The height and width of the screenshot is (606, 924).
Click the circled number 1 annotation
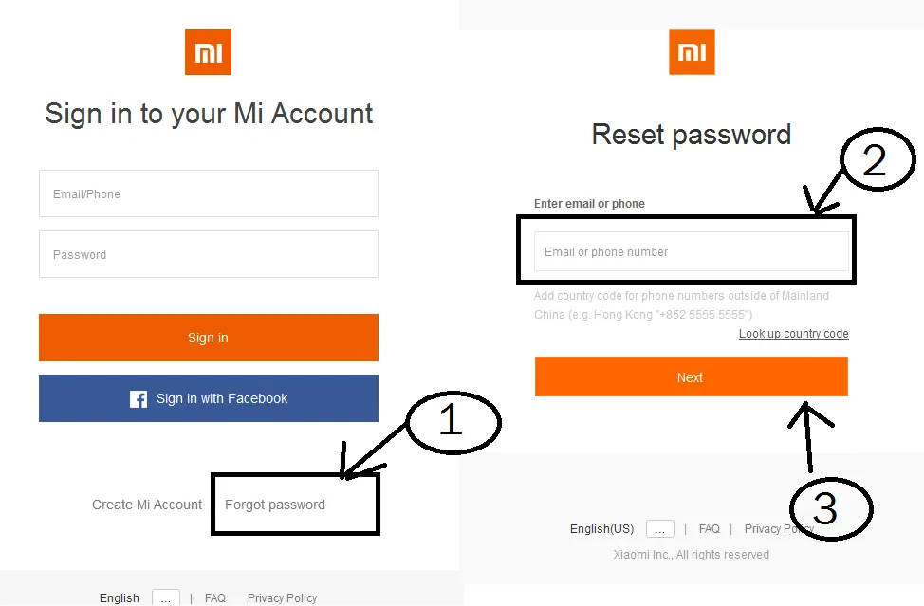click(x=453, y=422)
